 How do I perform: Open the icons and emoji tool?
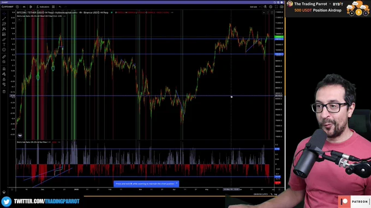pyautogui.click(x=4, y=50)
